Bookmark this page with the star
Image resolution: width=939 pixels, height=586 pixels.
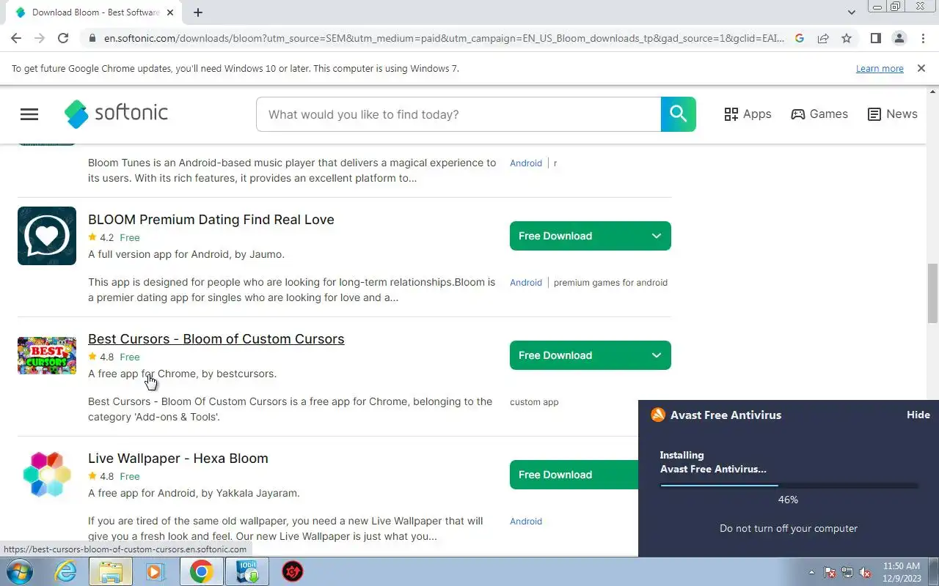tap(847, 38)
